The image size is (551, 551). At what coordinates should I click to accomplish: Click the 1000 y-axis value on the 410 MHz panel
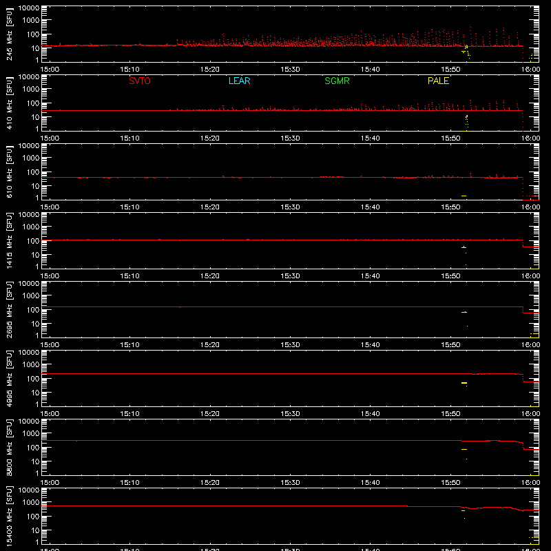(31, 89)
